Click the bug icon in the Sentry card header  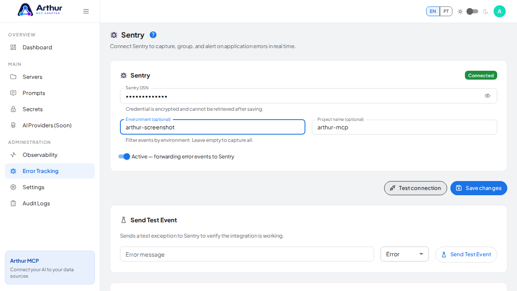(124, 76)
